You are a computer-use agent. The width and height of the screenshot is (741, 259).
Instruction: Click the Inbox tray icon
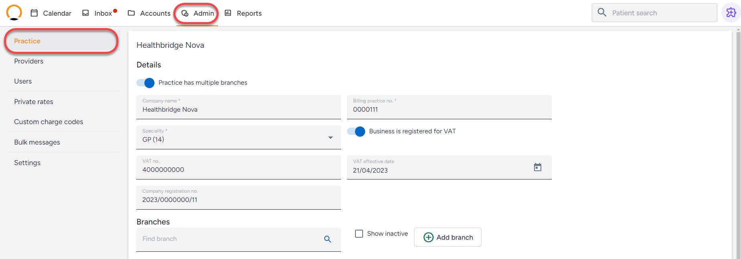[85, 13]
